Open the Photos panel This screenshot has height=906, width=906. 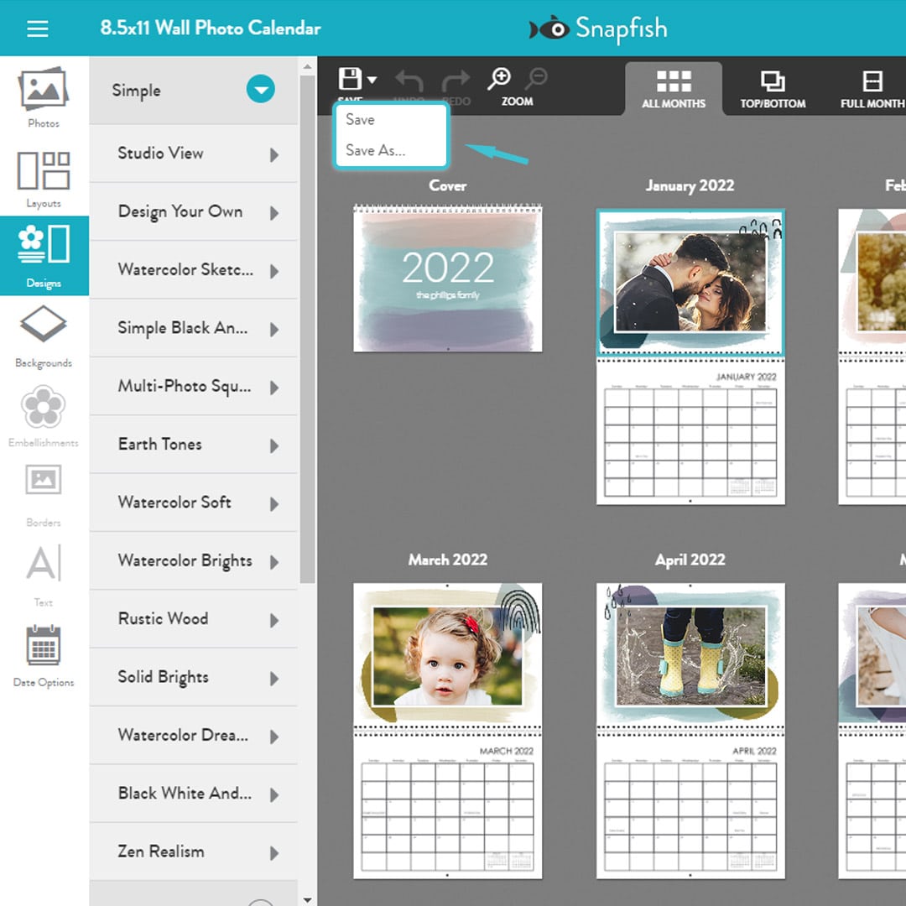pyautogui.click(x=44, y=96)
